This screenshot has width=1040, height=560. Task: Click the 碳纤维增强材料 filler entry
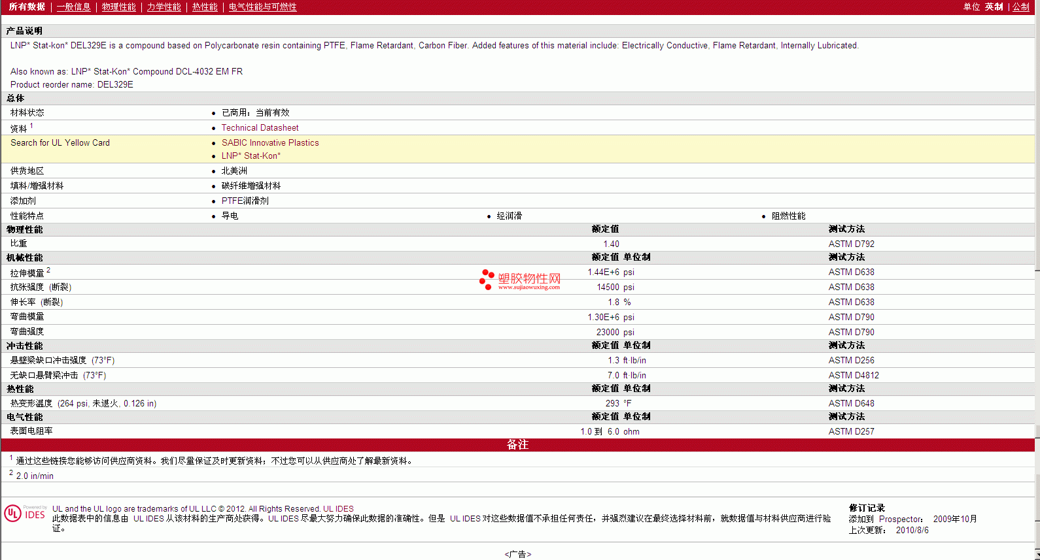(251, 186)
